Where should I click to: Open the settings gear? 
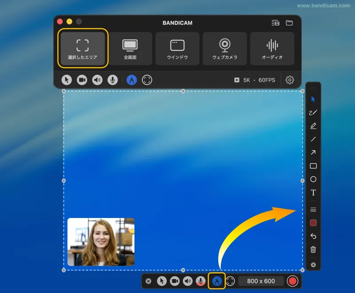pyautogui.click(x=290, y=80)
